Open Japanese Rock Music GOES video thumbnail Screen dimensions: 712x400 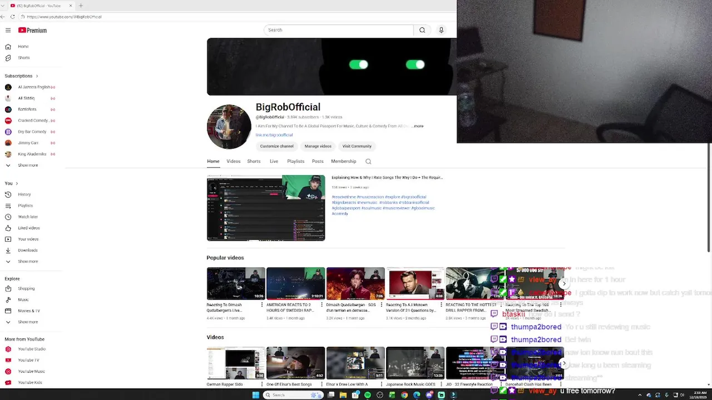coord(415,363)
